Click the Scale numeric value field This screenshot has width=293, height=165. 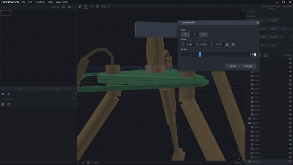(251, 55)
